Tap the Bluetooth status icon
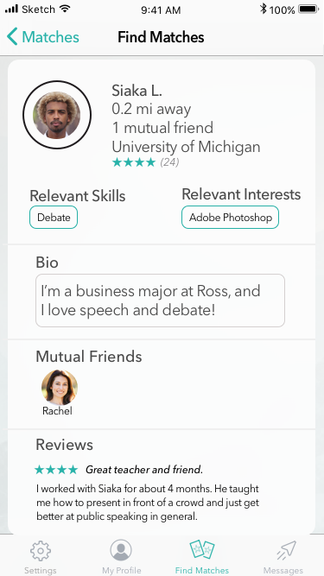The height and width of the screenshot is (576, 324). [263, 9]
